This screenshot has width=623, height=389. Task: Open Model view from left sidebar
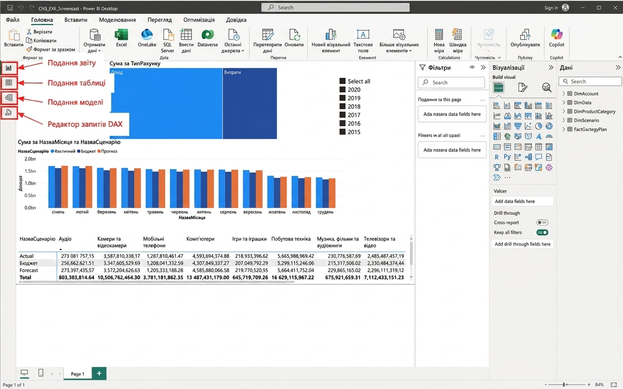pos(9,98)
